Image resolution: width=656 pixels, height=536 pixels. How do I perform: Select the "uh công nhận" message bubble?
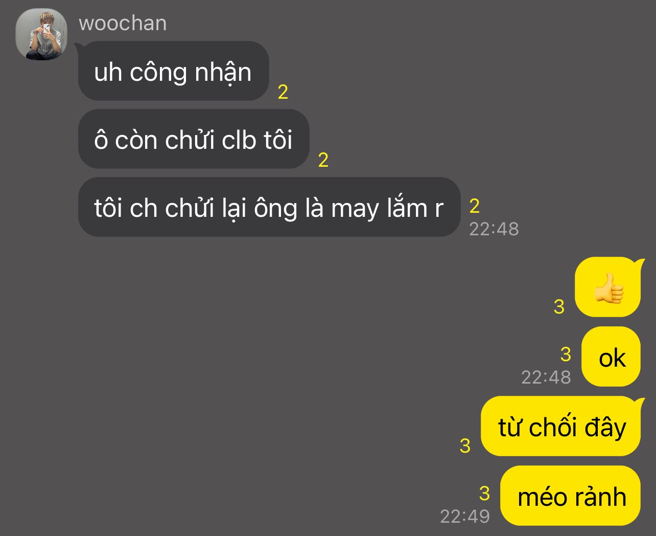pos(174,71)
